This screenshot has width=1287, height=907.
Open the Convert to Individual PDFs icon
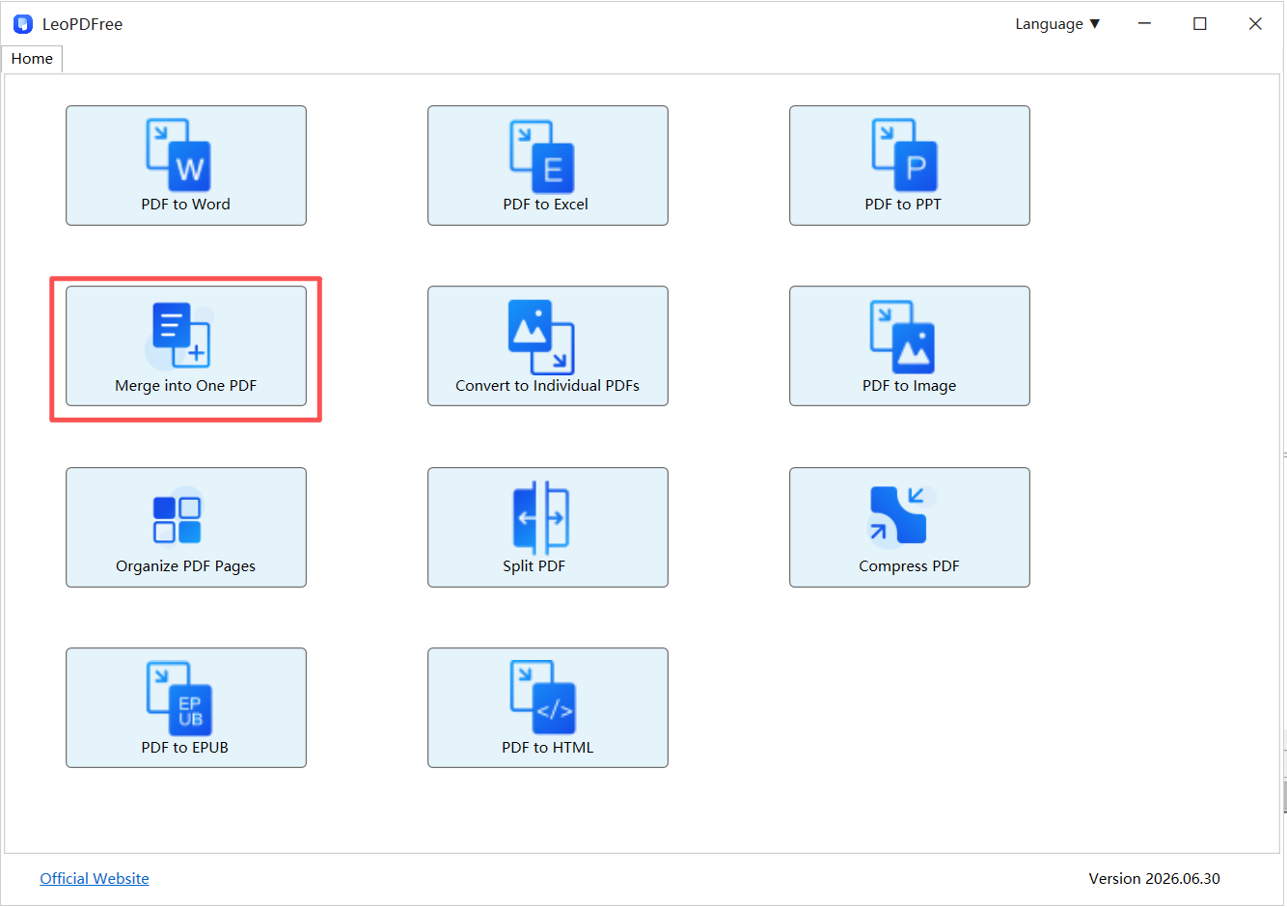tap(541, 336)
